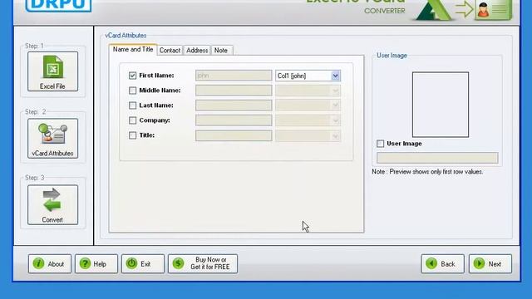
Task: Enable the Middle Name checkbox
Action: pos(133,91)
